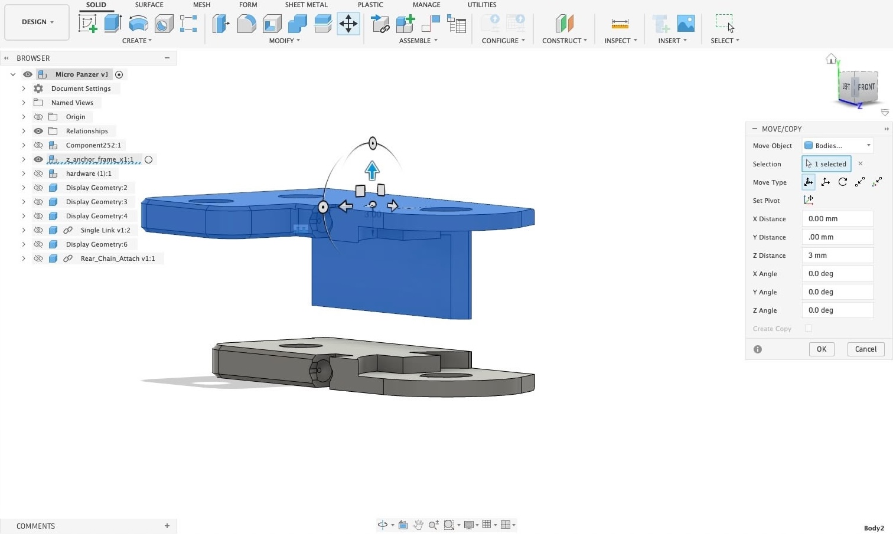Viewport: 893px width, 534px height.
Task: Clear the selection with X
Action: click(861, 163)
